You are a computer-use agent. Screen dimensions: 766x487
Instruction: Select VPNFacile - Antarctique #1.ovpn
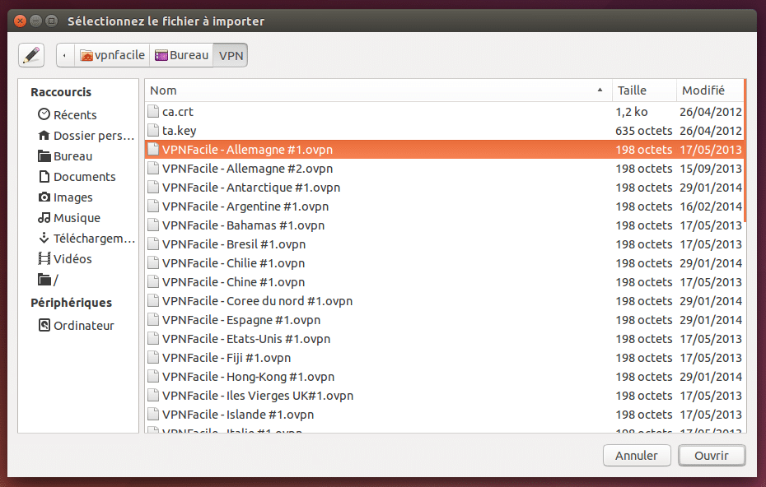pyautogui.click(x=445, y=188)
